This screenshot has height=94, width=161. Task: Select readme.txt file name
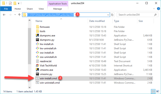46,61
